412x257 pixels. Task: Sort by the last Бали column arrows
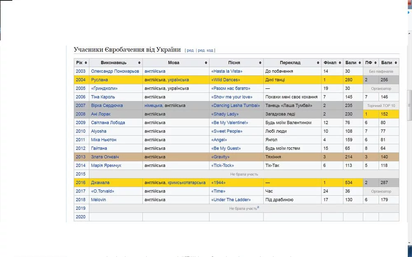point(396,63)
